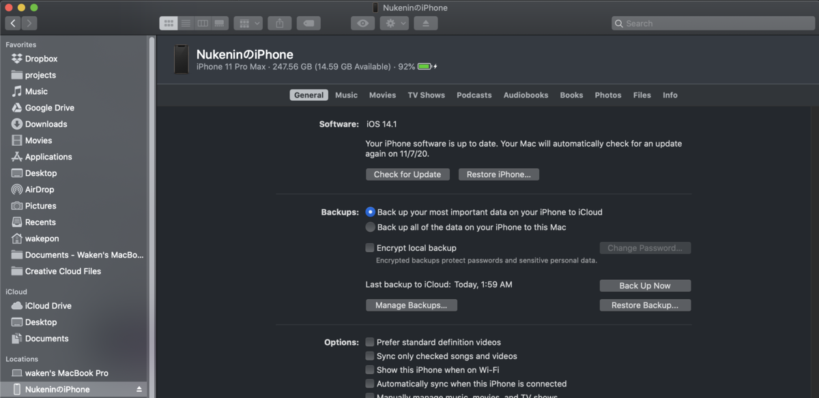This screenshot has height=398, width=819.
Task: Click the battery charging indicator icon
Action: (x=427, y=67)
